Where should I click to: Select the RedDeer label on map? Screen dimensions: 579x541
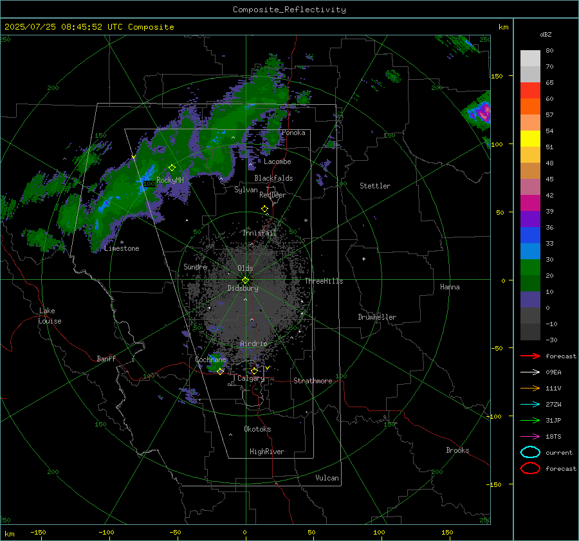273,195
